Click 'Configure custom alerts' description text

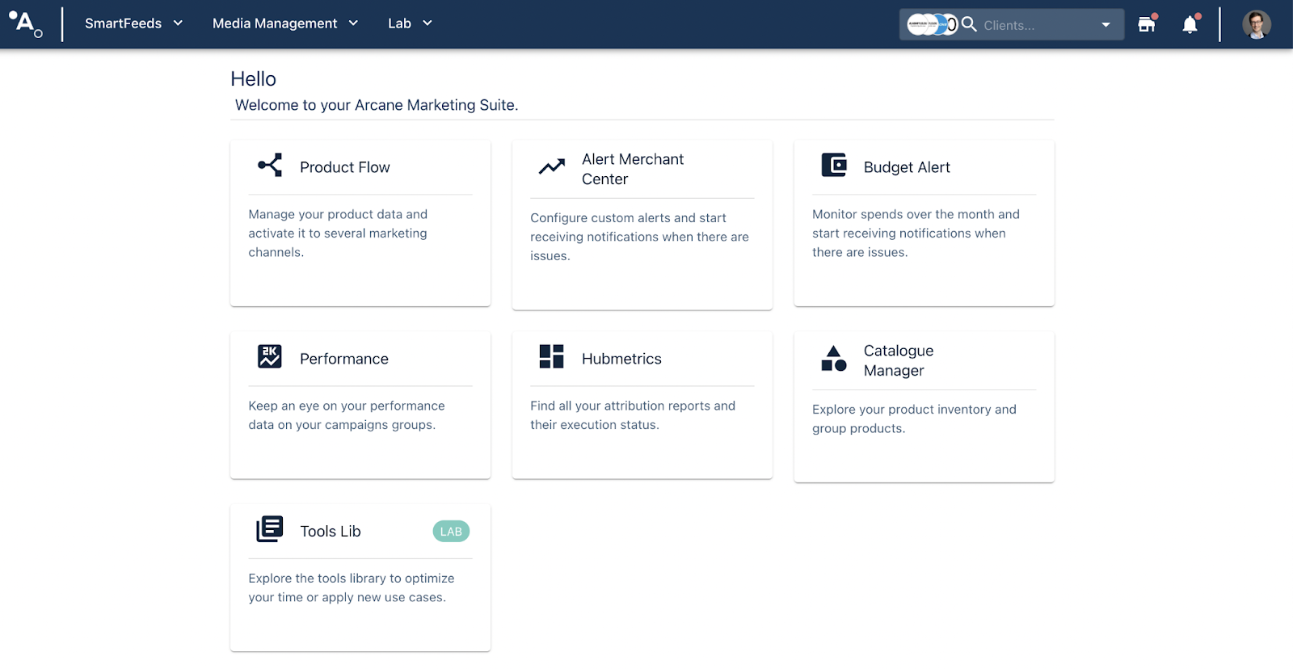639,237
